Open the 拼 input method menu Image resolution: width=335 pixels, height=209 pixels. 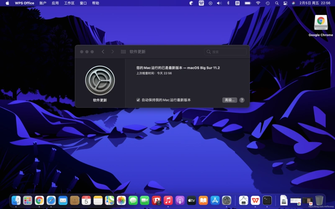click(237, 3)
